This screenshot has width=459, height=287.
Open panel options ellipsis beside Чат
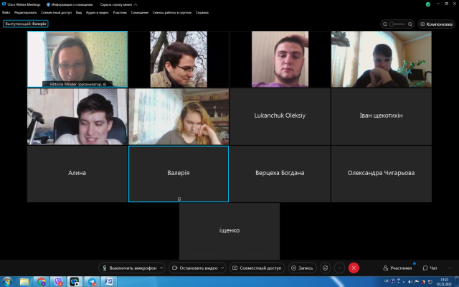coord(450,268)
